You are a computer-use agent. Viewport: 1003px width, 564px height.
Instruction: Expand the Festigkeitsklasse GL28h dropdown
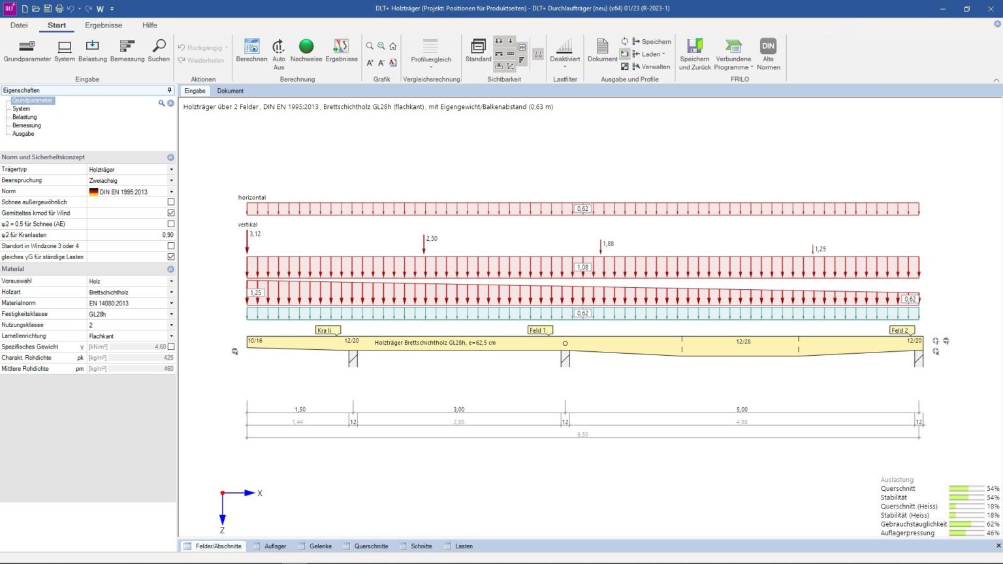171,314
